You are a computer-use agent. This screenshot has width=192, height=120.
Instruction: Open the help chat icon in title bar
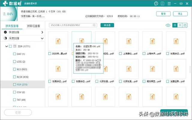pos(156,3)
